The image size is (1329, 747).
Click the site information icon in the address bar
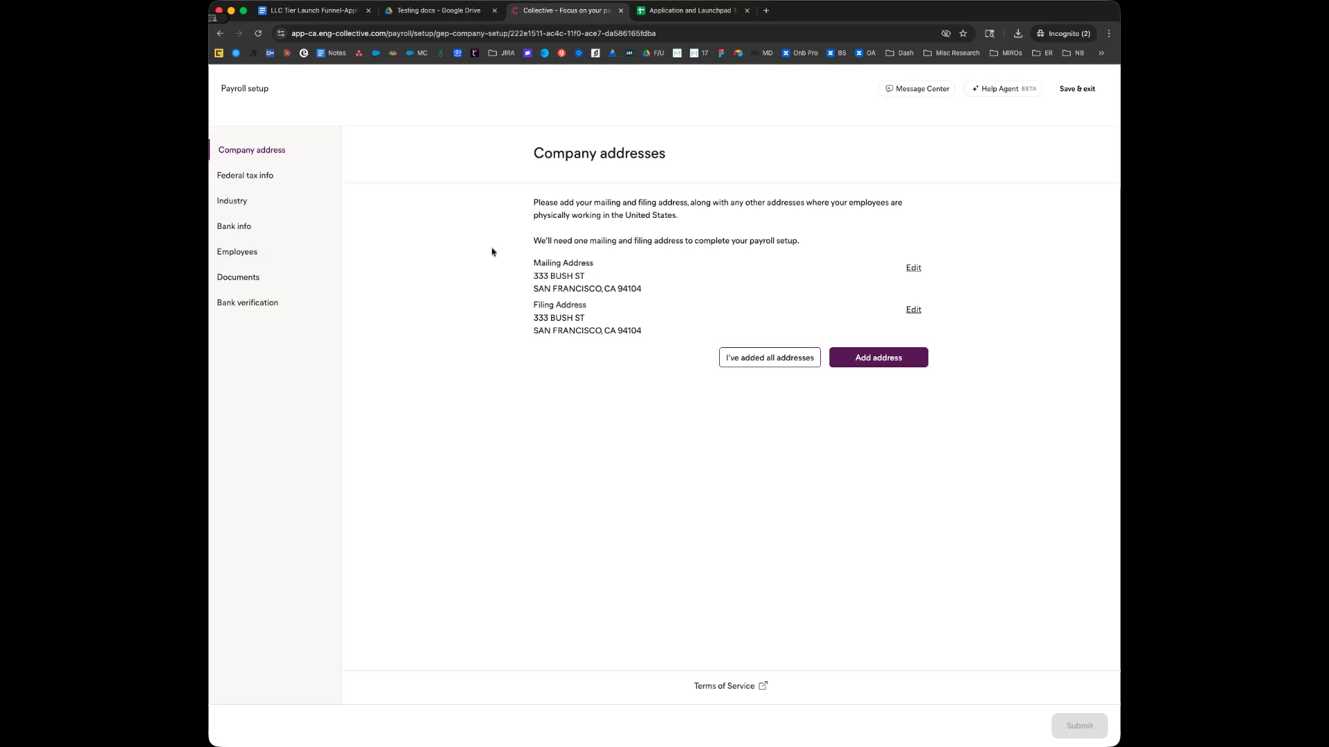(x=280, y=33)
